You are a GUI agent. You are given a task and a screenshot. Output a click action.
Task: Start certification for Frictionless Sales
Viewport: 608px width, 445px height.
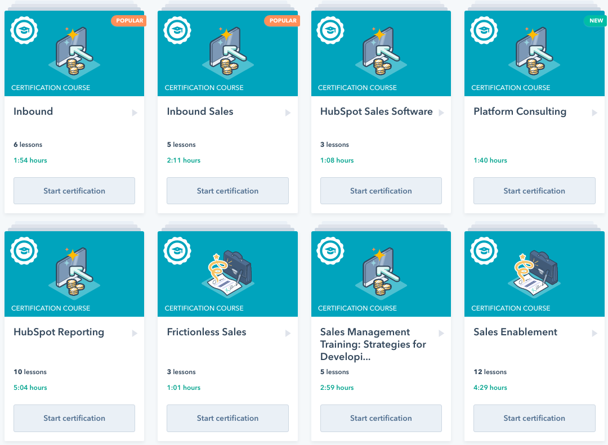(x=227, y=418)
